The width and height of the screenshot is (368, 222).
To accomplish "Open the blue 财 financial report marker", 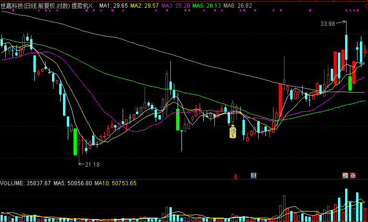I will [254, 175].
